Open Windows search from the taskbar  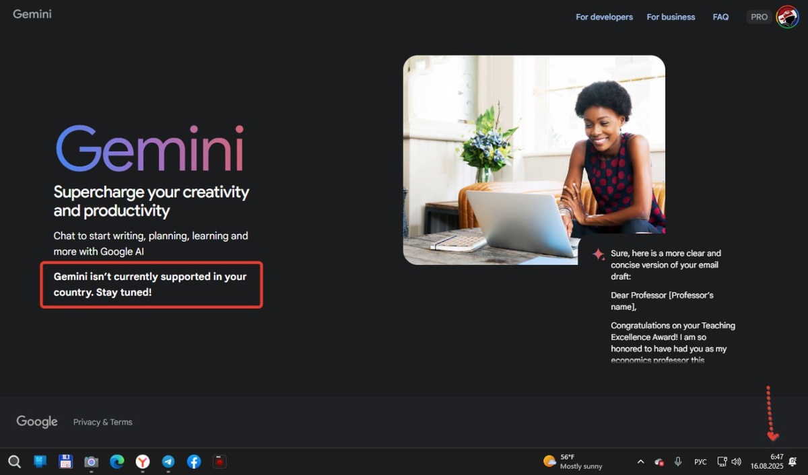coord(14,462)
